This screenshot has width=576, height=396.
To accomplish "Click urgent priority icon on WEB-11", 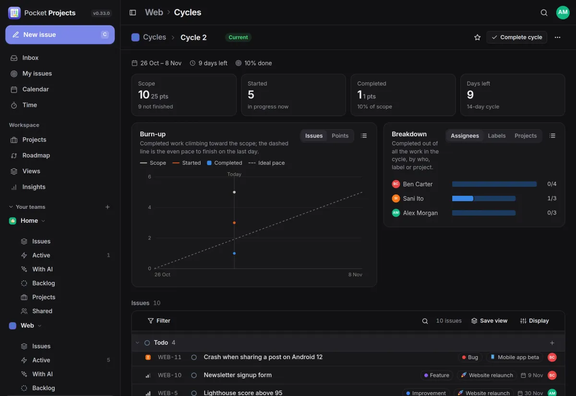I will pyautogui.click(x=148, y=357).
